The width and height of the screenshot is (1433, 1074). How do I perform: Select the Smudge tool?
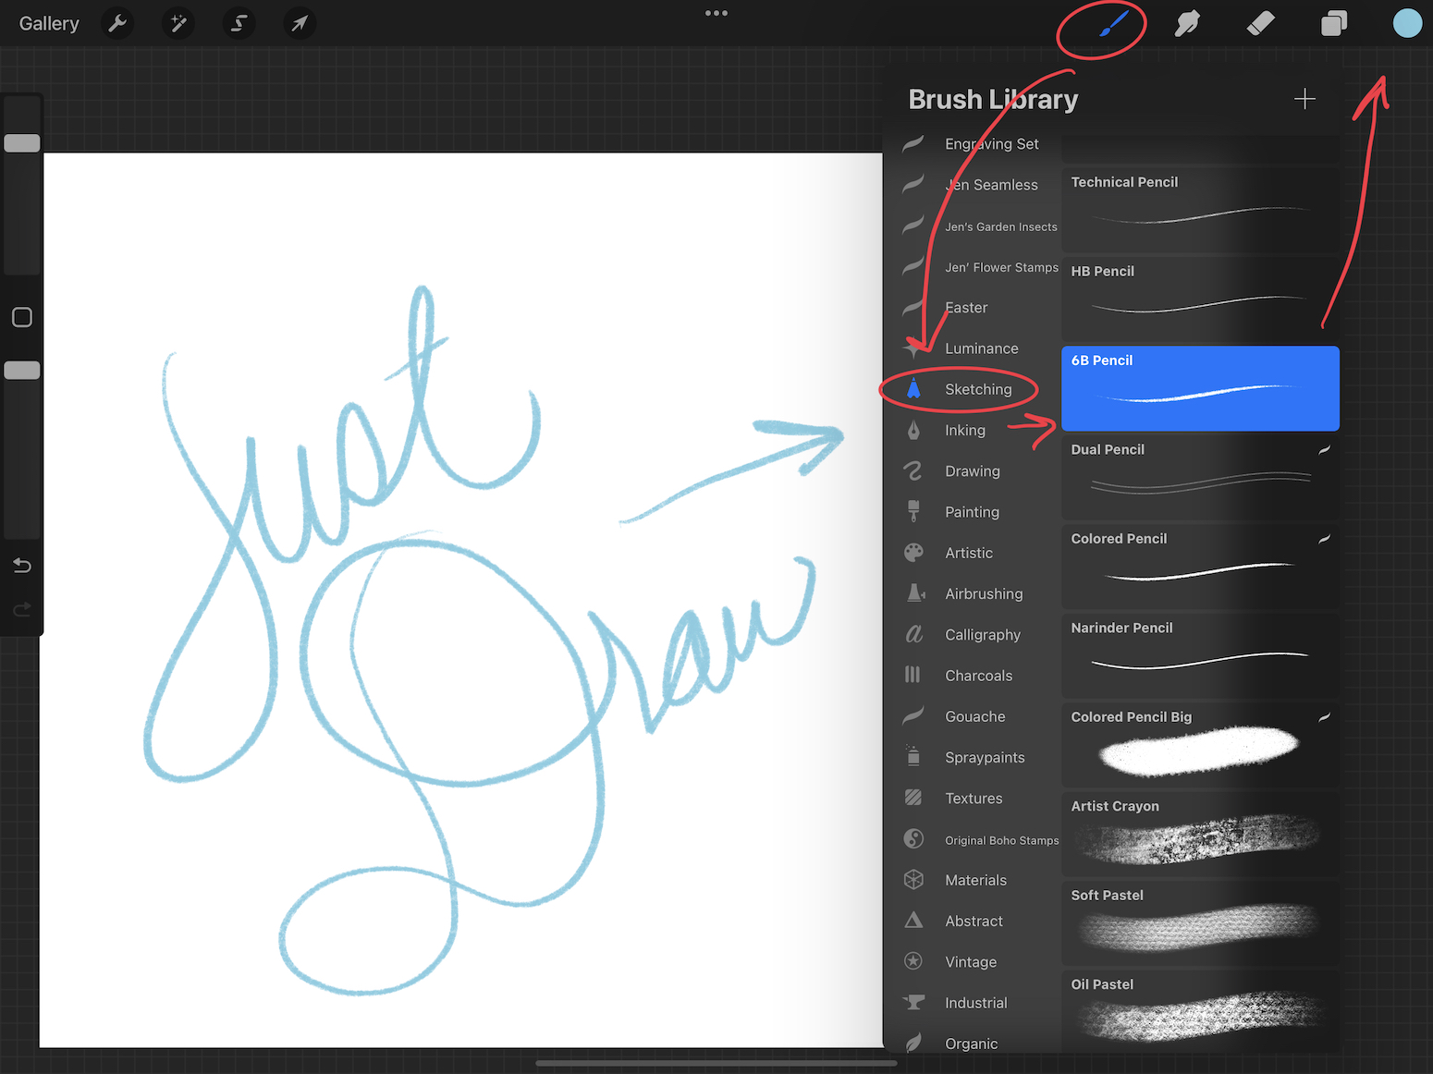1187,23
